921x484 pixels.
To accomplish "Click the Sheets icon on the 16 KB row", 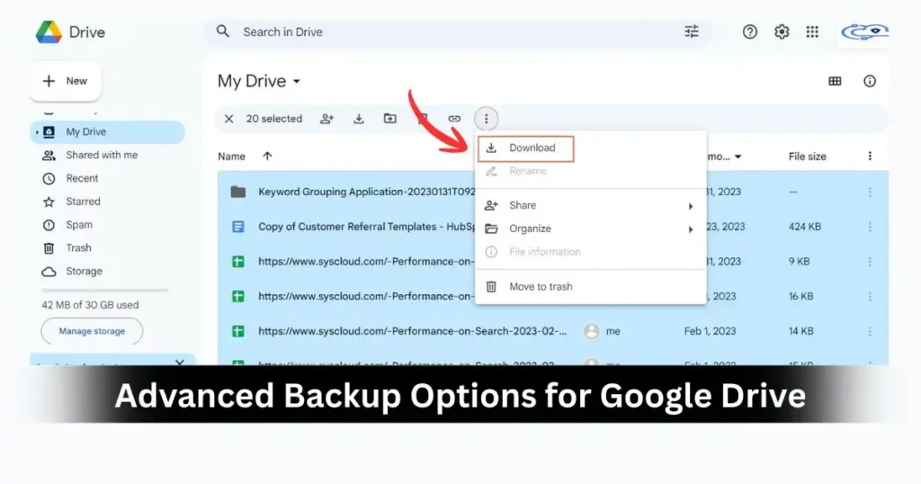I will coord(237,296).
